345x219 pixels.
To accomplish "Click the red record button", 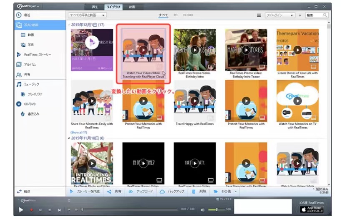I will tap(31, 210).
